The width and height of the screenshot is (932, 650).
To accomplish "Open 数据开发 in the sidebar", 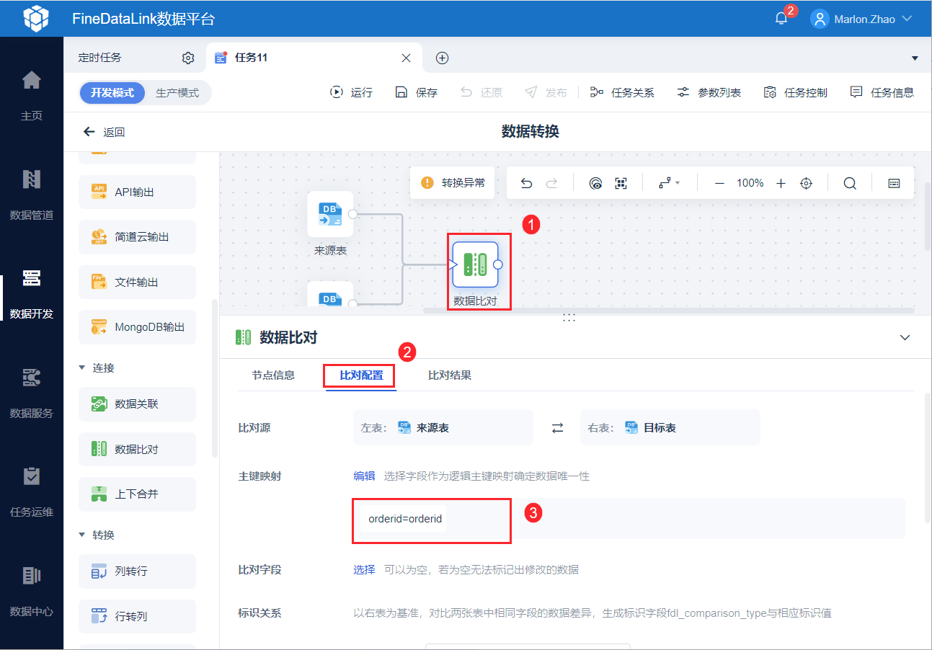I will pos(32,294).
